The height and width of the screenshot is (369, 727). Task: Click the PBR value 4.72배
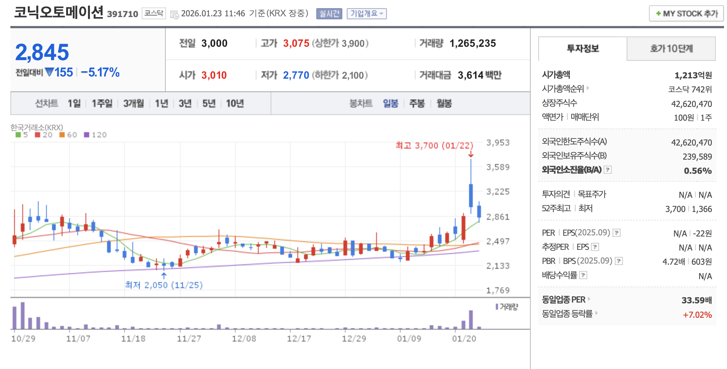click(x=673, y=262)
